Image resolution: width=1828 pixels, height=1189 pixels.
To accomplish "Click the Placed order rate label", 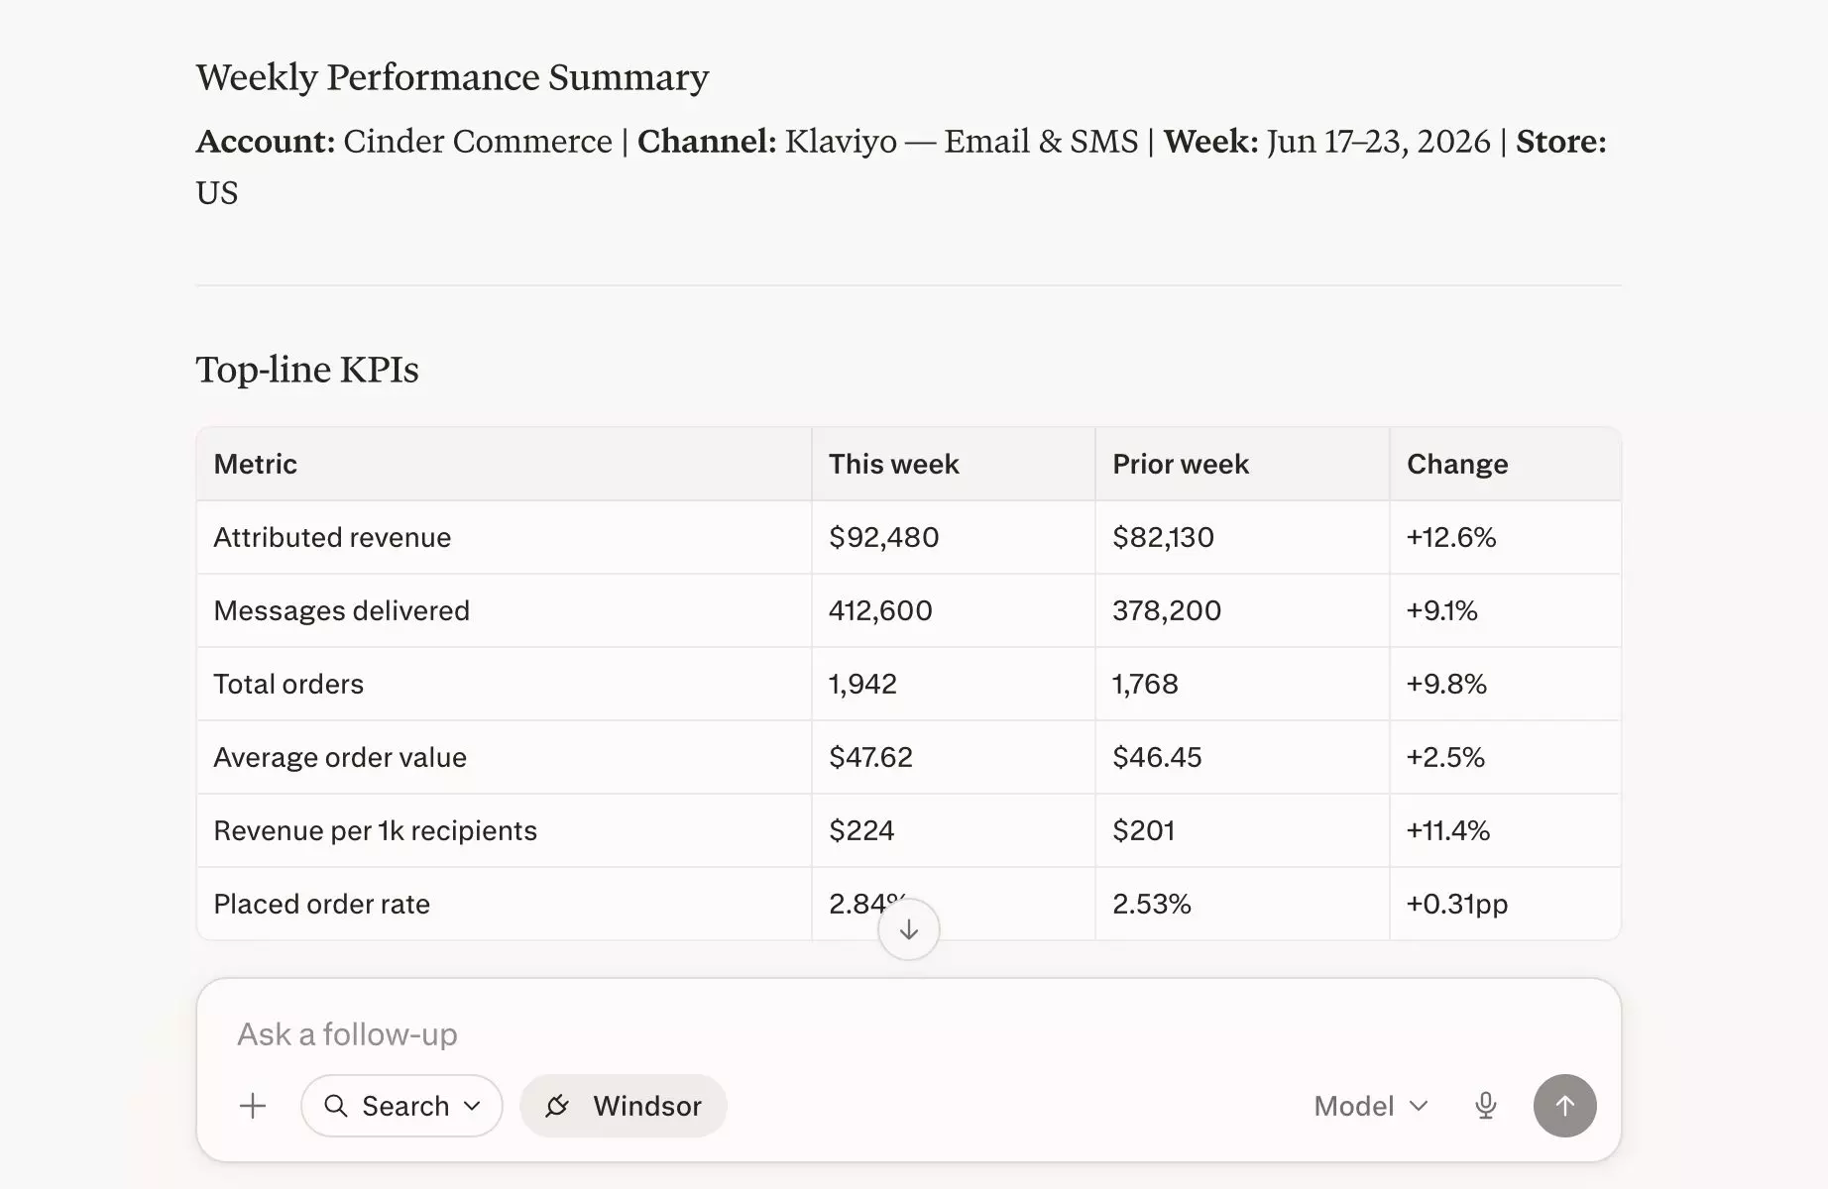I will coord(322,904).
